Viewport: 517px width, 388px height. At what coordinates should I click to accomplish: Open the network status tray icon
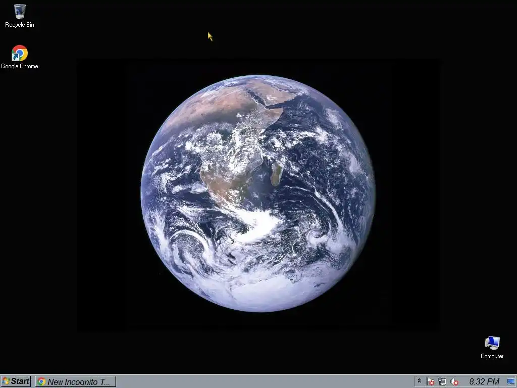[442, 382]
